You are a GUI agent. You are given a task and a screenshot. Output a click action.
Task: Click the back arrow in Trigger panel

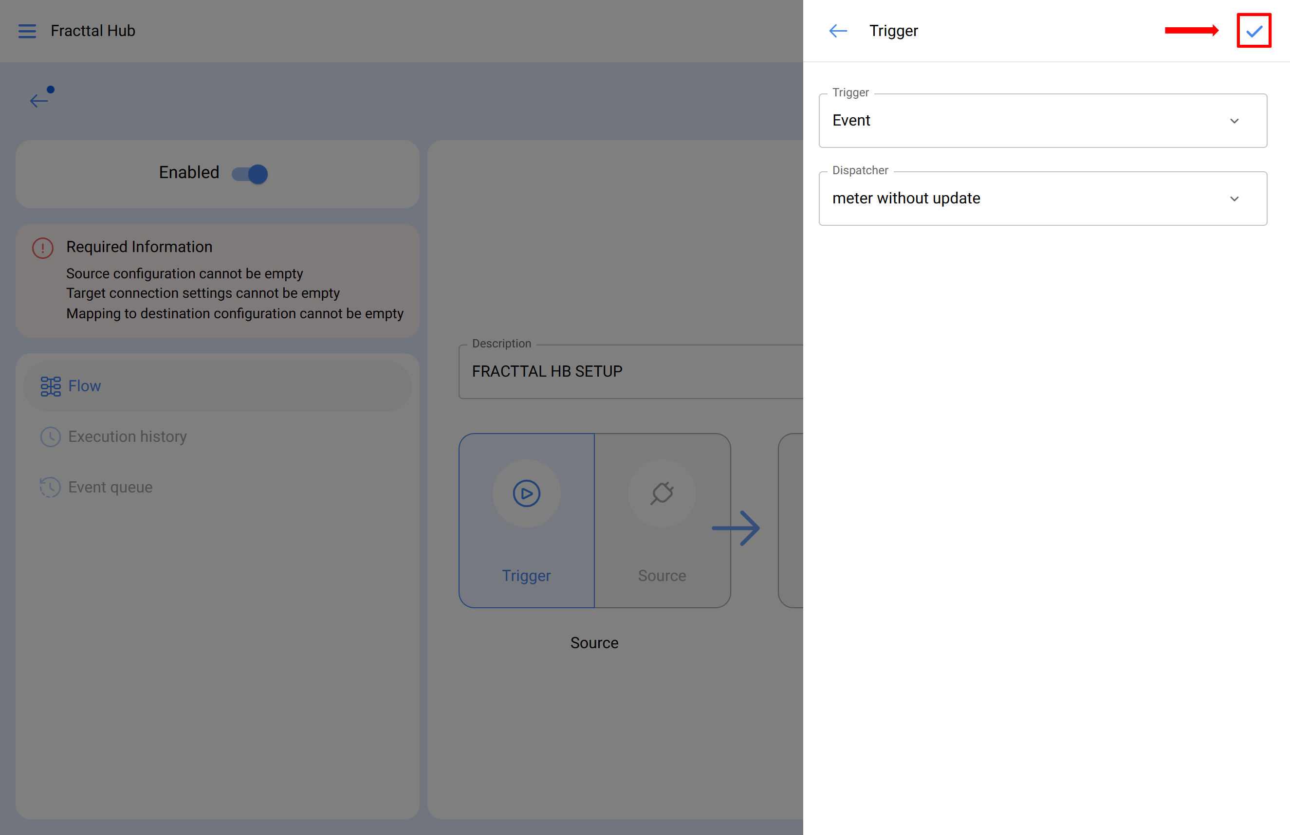point(837,31)
